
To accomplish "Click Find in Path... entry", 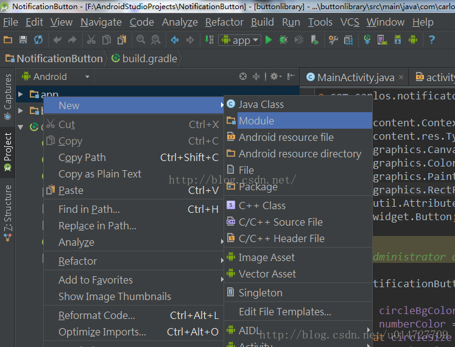I will pos(134,209).
